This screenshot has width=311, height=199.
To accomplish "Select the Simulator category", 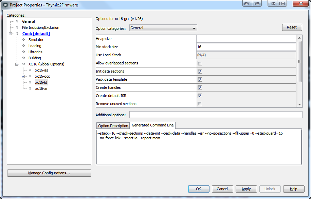I will (36, 40).
